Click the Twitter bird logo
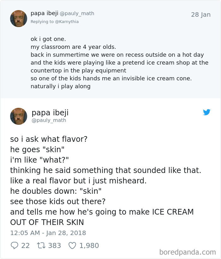The width and height of the screenshot is (221, 259). [x=207, y=112]
